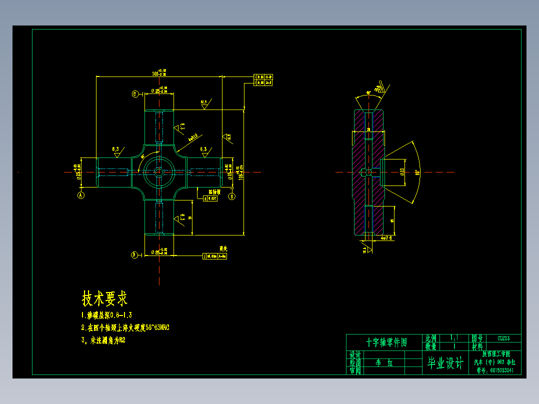
Task: Click the 80° angle dimension in section view
Action: click(417, 172)
